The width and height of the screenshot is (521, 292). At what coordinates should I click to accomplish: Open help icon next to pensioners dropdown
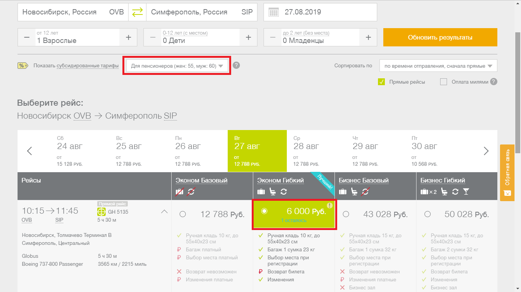236,65
